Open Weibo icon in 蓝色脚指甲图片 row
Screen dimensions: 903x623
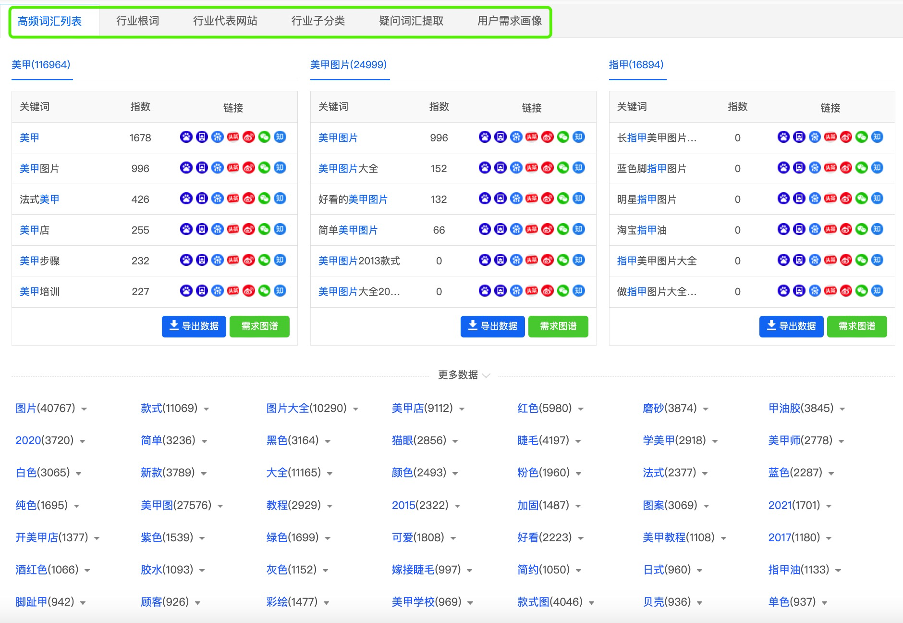(x=846, y=168)
